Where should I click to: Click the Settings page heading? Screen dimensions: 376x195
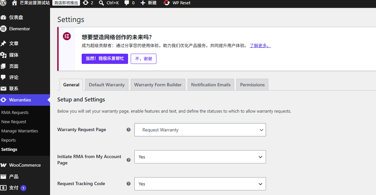tap(71, 19)
